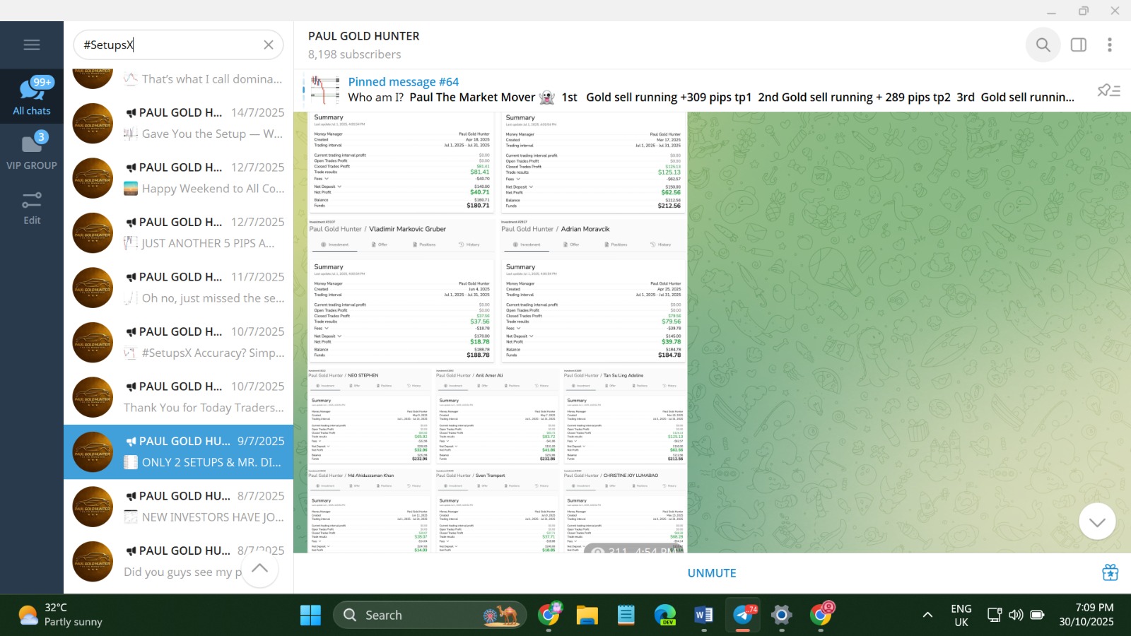Open the Windows Start menu
The width and height of the screenshot is (1131, 636).
[310, 615]
